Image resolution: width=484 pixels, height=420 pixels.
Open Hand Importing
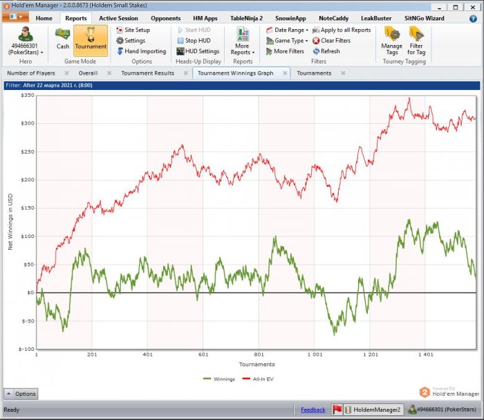(141, 51)
